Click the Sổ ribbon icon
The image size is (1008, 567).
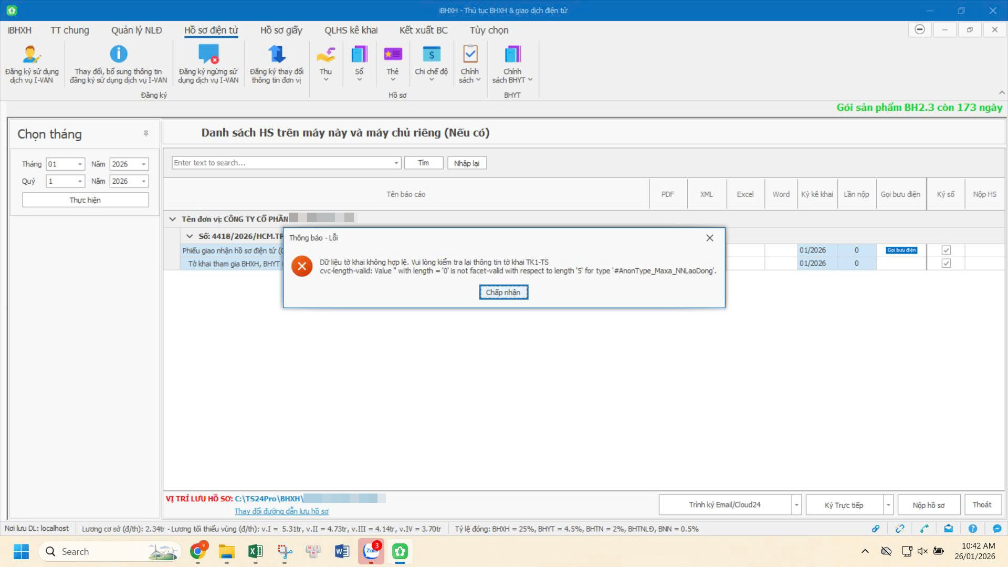coord(359,55)
